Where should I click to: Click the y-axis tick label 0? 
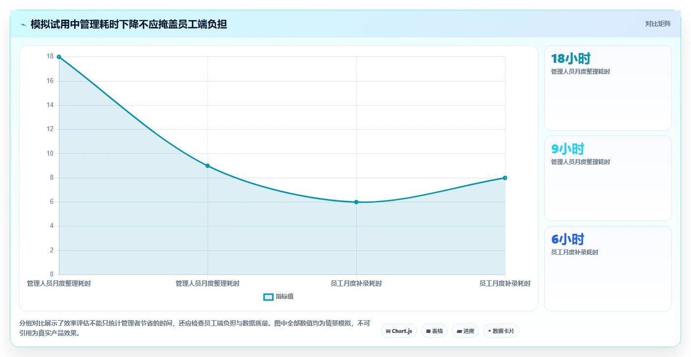[x=52, y=274]
